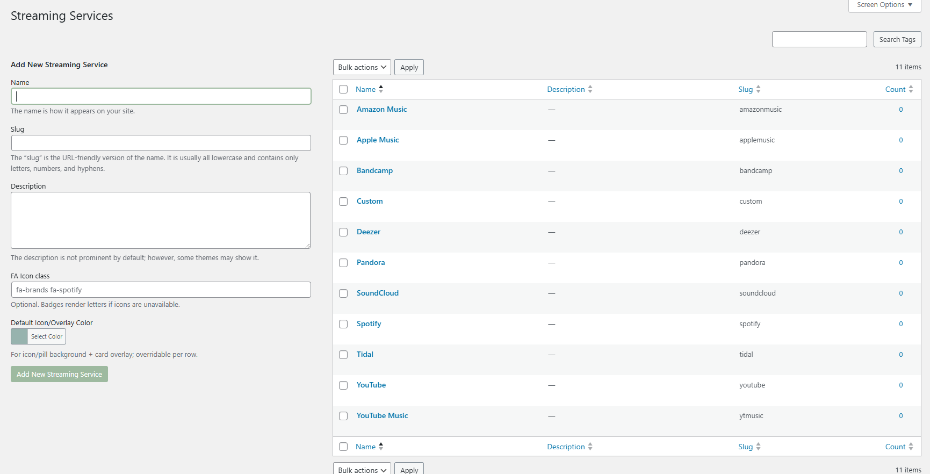
Task: Click the footer Slug column sort arrows
Action: (758, 447)
